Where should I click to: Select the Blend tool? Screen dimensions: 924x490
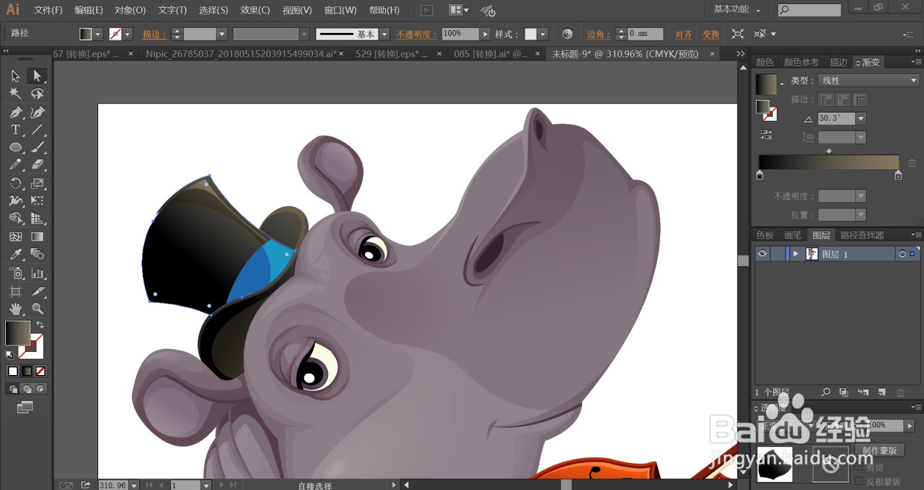coord(38,254)
